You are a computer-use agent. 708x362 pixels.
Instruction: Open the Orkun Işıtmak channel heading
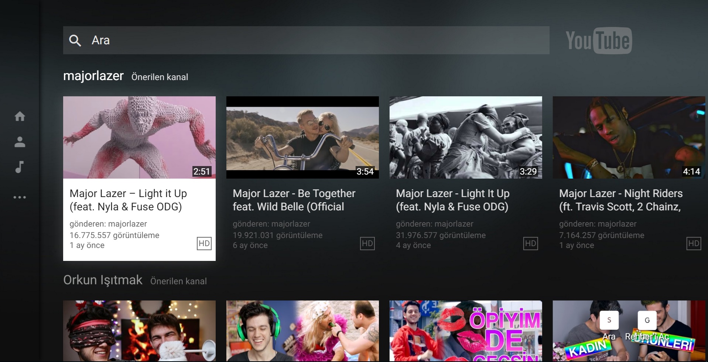coord(103,280)
